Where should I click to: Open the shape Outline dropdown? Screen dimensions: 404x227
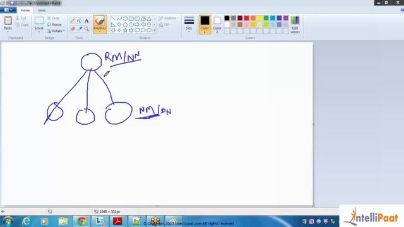(x=169, y=18)
